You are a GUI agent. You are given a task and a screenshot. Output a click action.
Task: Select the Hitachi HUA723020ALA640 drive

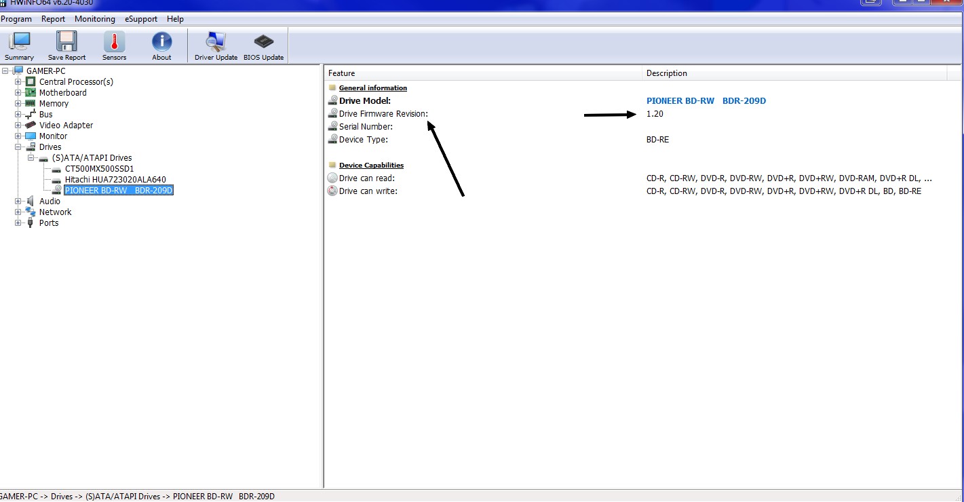tap(115, 180)
